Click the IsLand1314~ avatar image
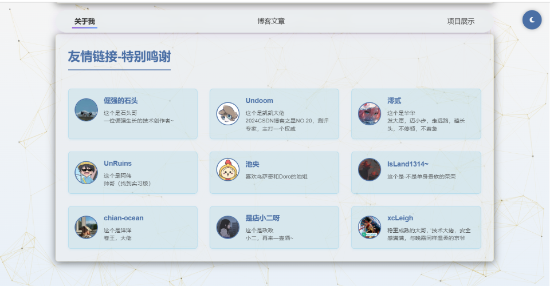Viewport: 550px width, 286px height. point(369,170)
